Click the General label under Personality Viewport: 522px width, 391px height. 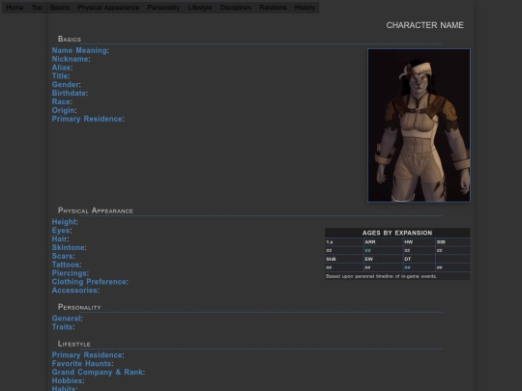pyautogui.click(x=67, y=319)
